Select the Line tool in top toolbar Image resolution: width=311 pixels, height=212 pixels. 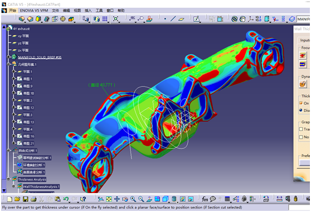tap(173, 19)
